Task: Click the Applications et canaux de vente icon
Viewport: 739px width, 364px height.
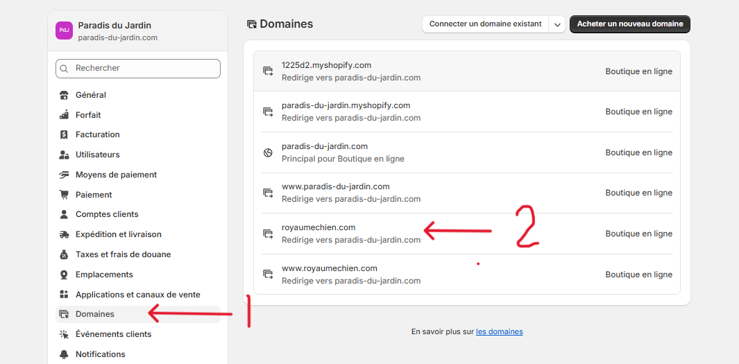Action: pyautogui.click(x=64, y=295)
